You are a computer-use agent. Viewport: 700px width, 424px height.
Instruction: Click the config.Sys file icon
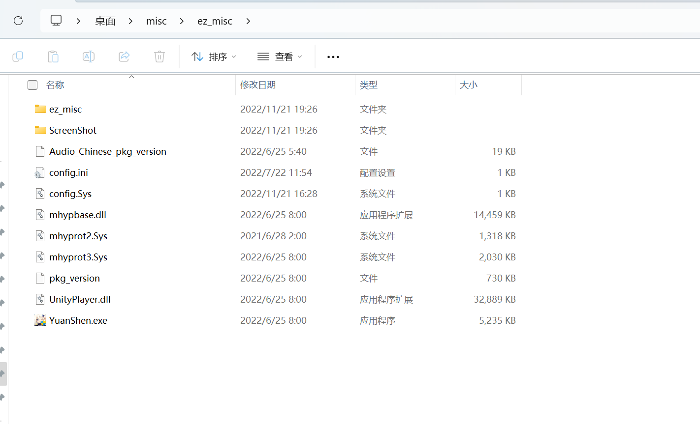pyautogui.click(x=40, y=194)
